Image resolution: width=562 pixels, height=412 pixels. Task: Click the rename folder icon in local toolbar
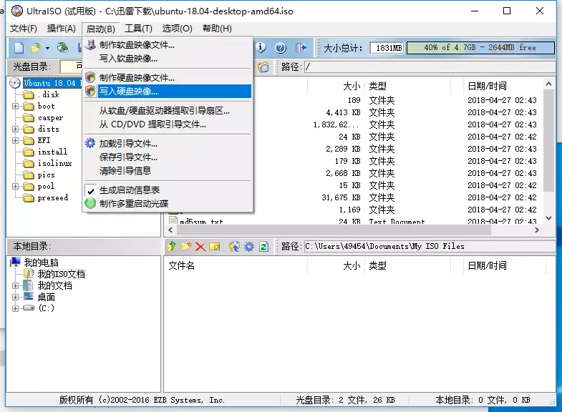point(215,247)
